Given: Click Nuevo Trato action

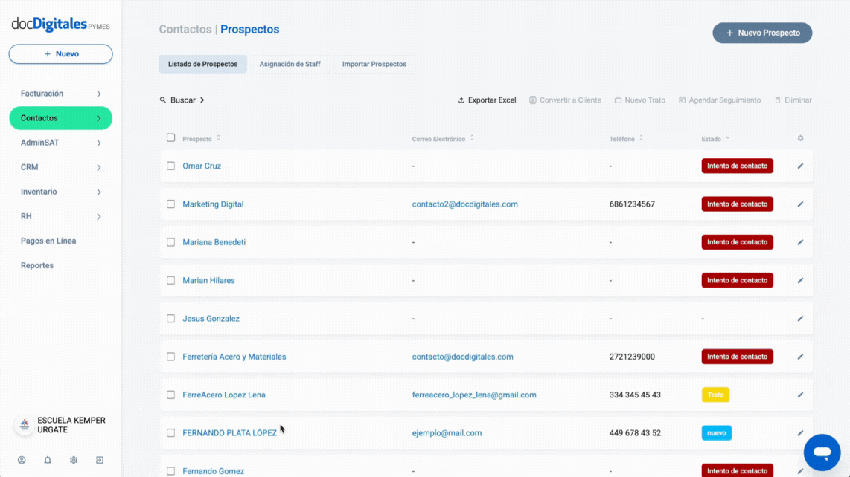Looking at the screenshot, I should click(639, 100).
